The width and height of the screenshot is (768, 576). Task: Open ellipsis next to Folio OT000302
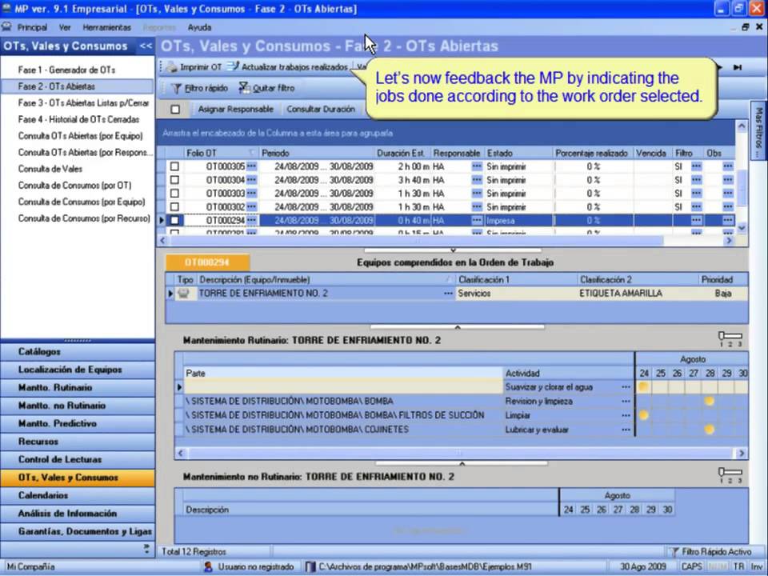(x=251, y=206)
